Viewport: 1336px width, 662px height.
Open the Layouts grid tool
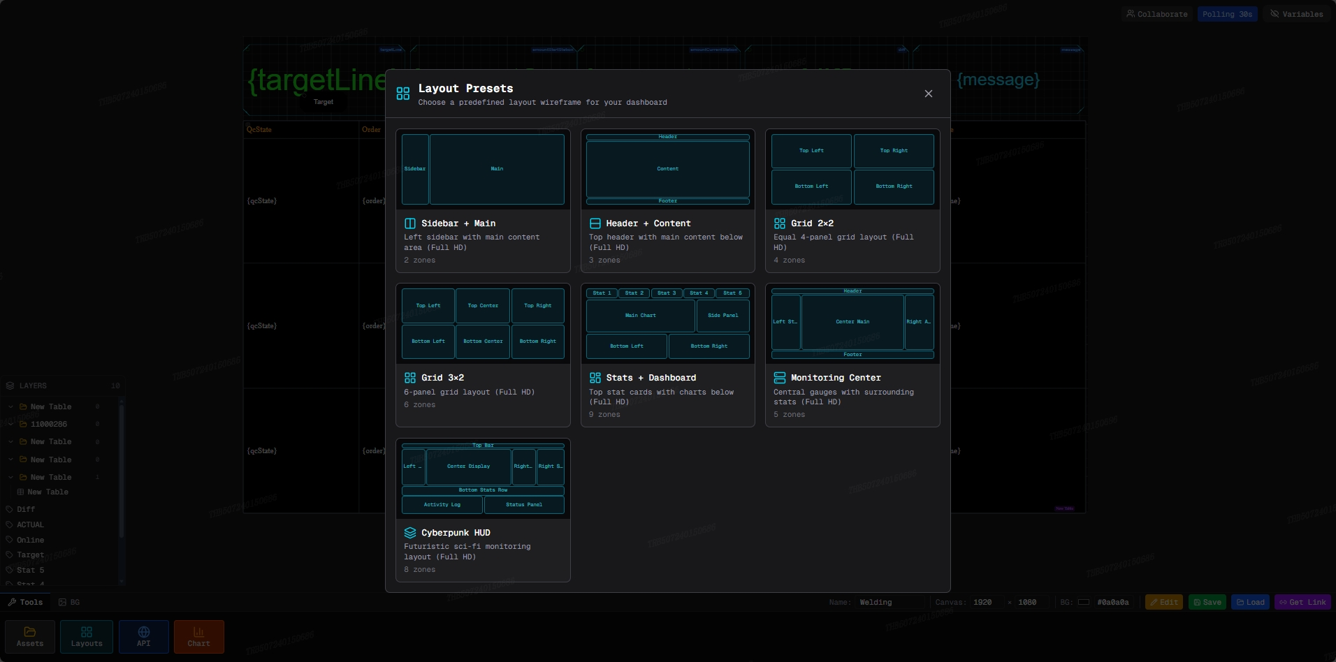pos(87,637)
